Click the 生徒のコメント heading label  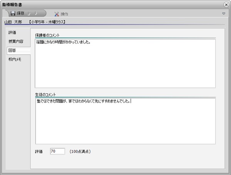(45, 94)
